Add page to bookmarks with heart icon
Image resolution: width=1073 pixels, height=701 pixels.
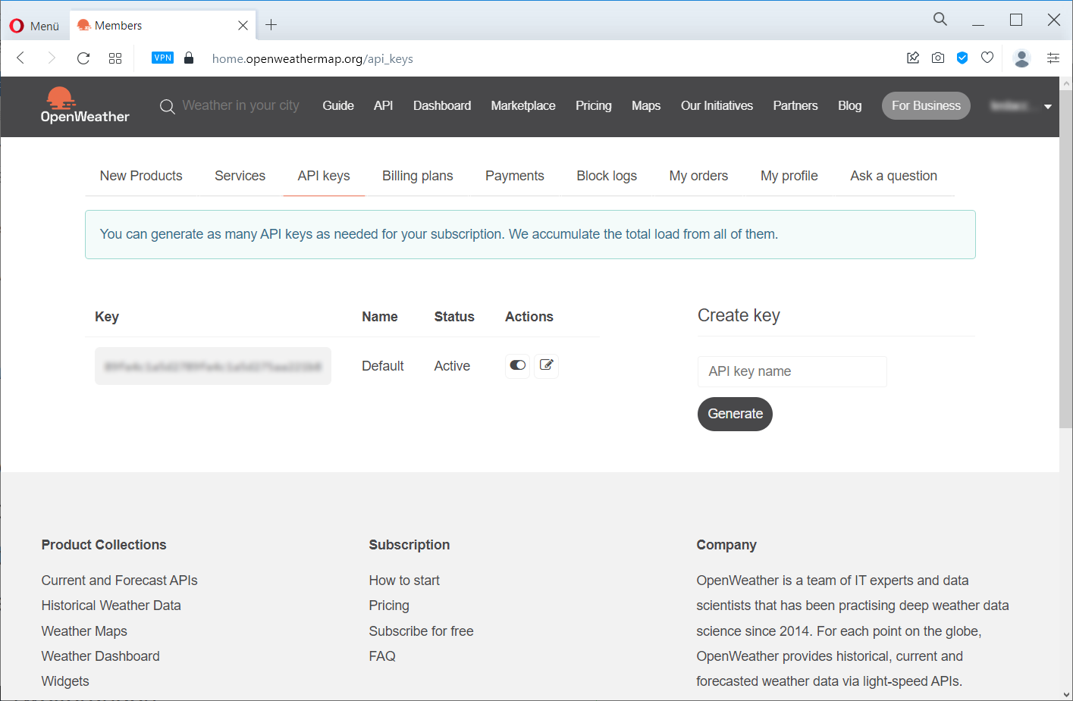coord(987,58)
